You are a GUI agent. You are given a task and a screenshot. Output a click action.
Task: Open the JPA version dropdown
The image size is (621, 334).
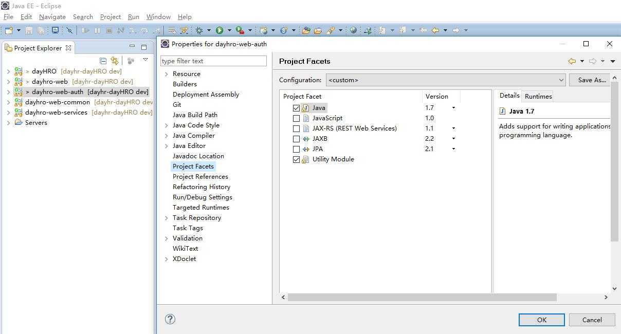tap(453, 149)
